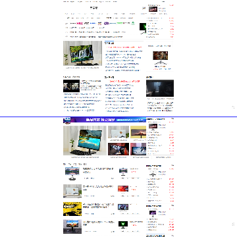Open the white monitor on desk article thumbnail
Screen dimensions: 237x237
click(x=72, y=191)
